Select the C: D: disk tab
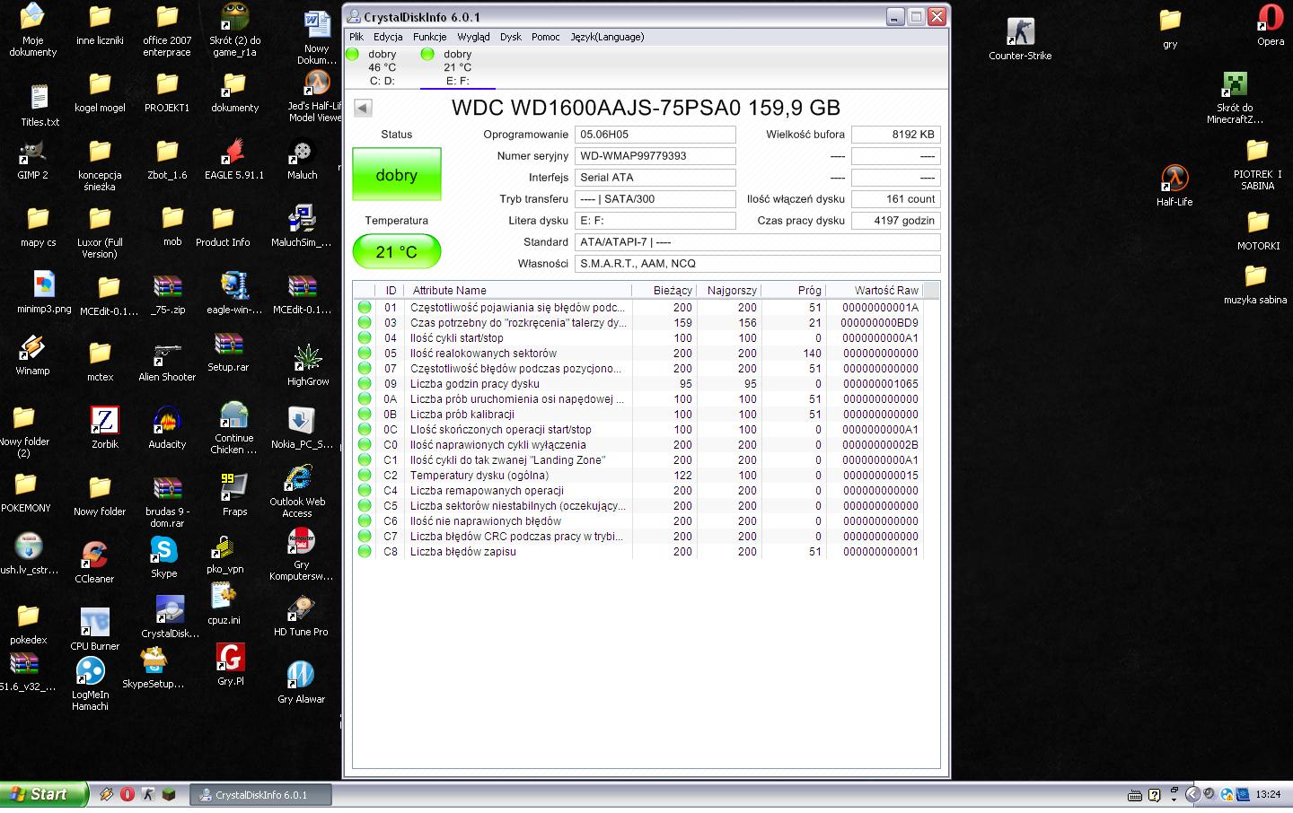The width and height of the screenshot is (1293, 813). [382, 67]
